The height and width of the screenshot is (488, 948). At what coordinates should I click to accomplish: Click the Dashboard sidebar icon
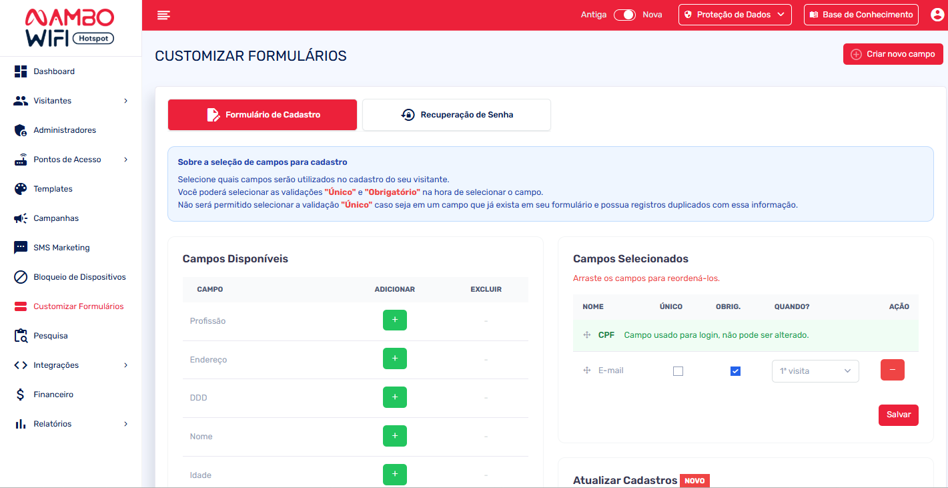coord(21,71)
